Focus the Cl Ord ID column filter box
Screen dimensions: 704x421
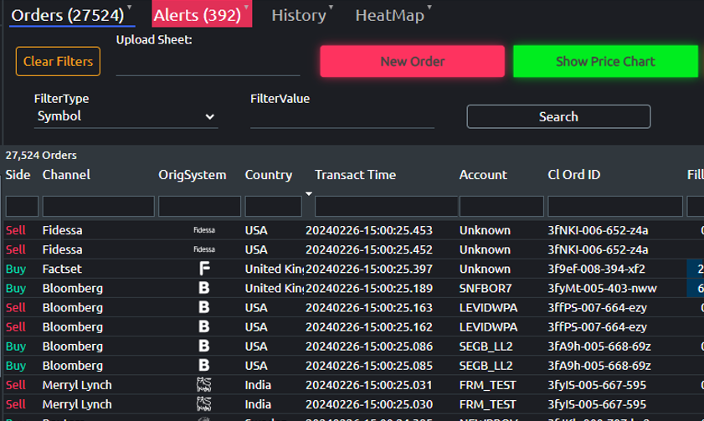[x=615, y=207]
